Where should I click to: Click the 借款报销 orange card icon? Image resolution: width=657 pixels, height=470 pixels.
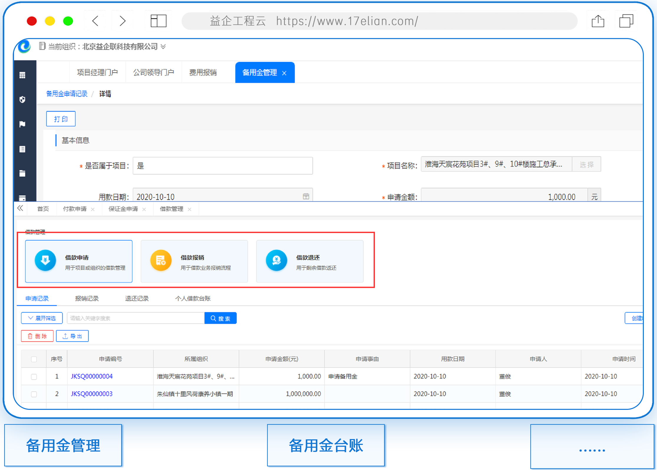pyautogui.click(x=161, y=261)
